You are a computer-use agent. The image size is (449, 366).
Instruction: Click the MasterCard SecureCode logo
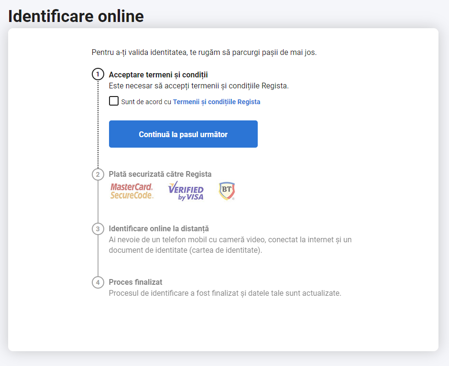[x=132, y=191]
